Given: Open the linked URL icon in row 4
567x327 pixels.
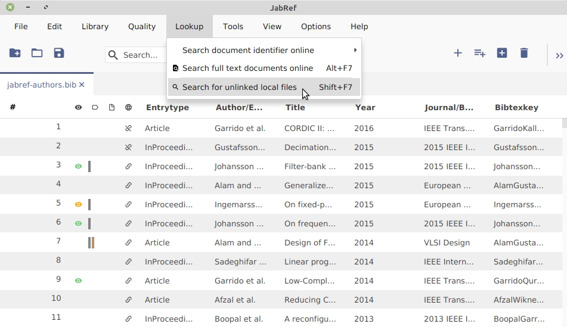Looking at the screenshot, I should coord(128,186).
